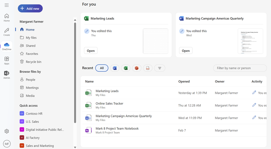
Task: Click the Add new button
Action: coord(30,8)
